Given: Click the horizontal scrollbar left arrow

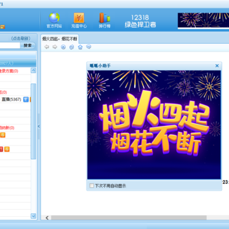Looking at the screenshot, I should point(47,218).
